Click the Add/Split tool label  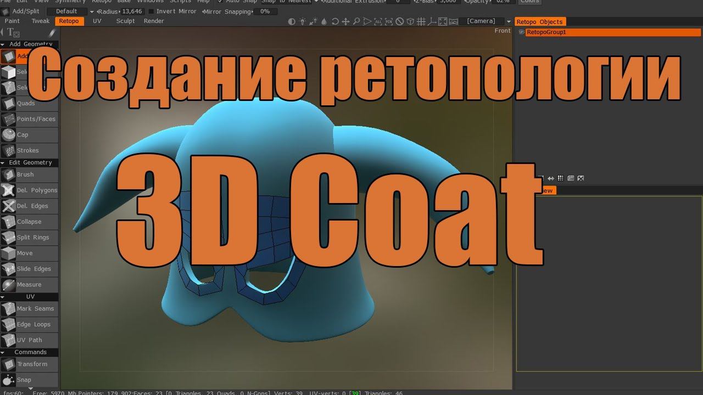point(25,11)
